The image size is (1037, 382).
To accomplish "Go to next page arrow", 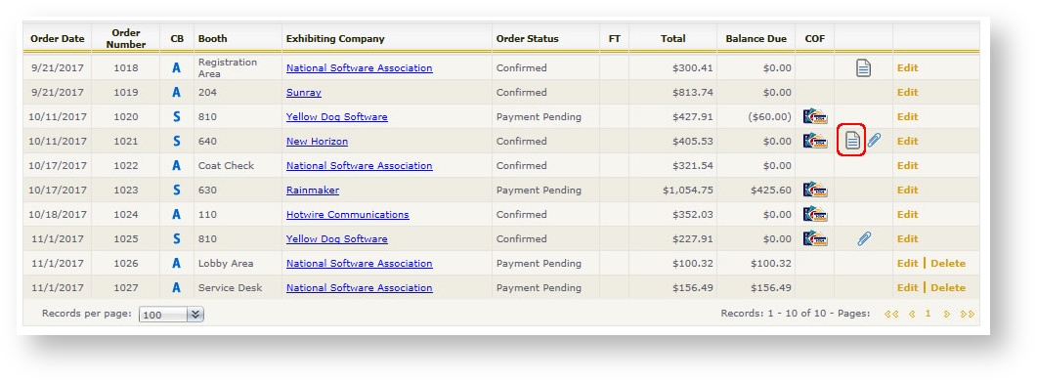I will (946, 314).
